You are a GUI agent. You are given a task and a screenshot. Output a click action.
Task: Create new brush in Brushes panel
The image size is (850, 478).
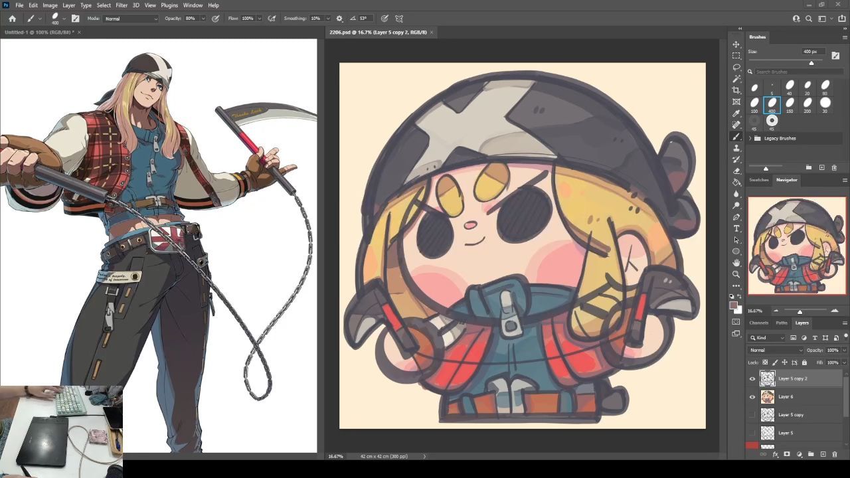(x=821, y=167)
